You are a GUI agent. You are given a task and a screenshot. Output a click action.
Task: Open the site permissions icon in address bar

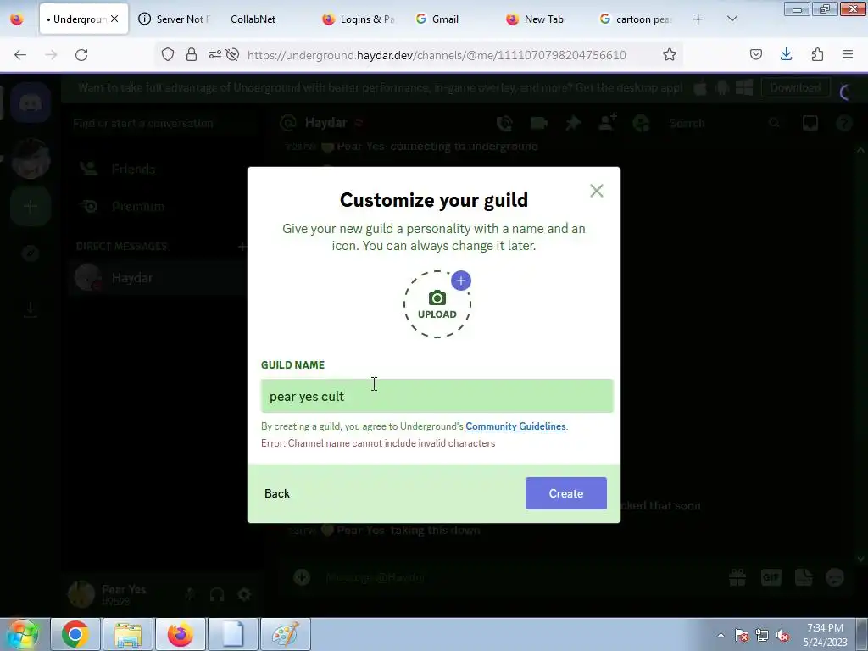[x=214, y=54]
